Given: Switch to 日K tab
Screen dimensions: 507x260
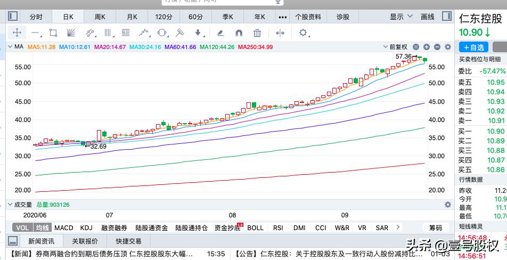Looking at the screenshot, I should [68, 17].
